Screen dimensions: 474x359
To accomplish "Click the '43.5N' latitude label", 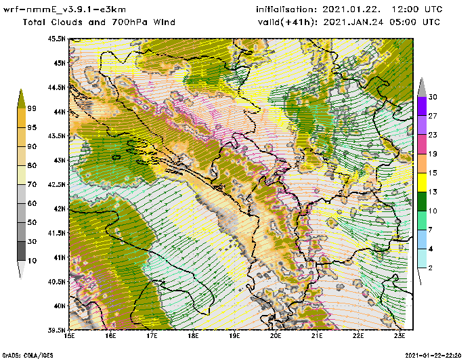I will 57,135.
